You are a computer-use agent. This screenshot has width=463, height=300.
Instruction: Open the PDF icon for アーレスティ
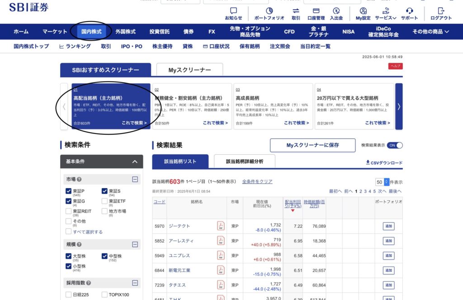coord(221,241)
